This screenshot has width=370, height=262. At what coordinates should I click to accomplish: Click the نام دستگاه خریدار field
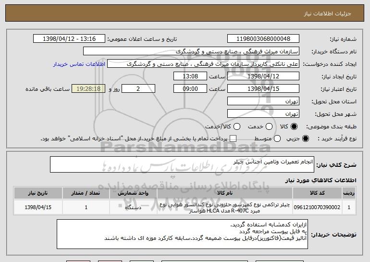click(x=191, y=51)
